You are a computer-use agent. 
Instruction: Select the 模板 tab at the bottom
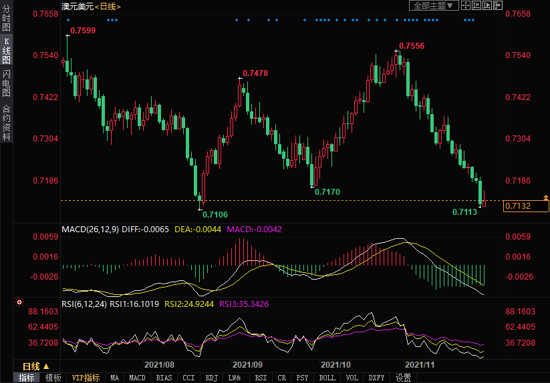coord(53,378)
